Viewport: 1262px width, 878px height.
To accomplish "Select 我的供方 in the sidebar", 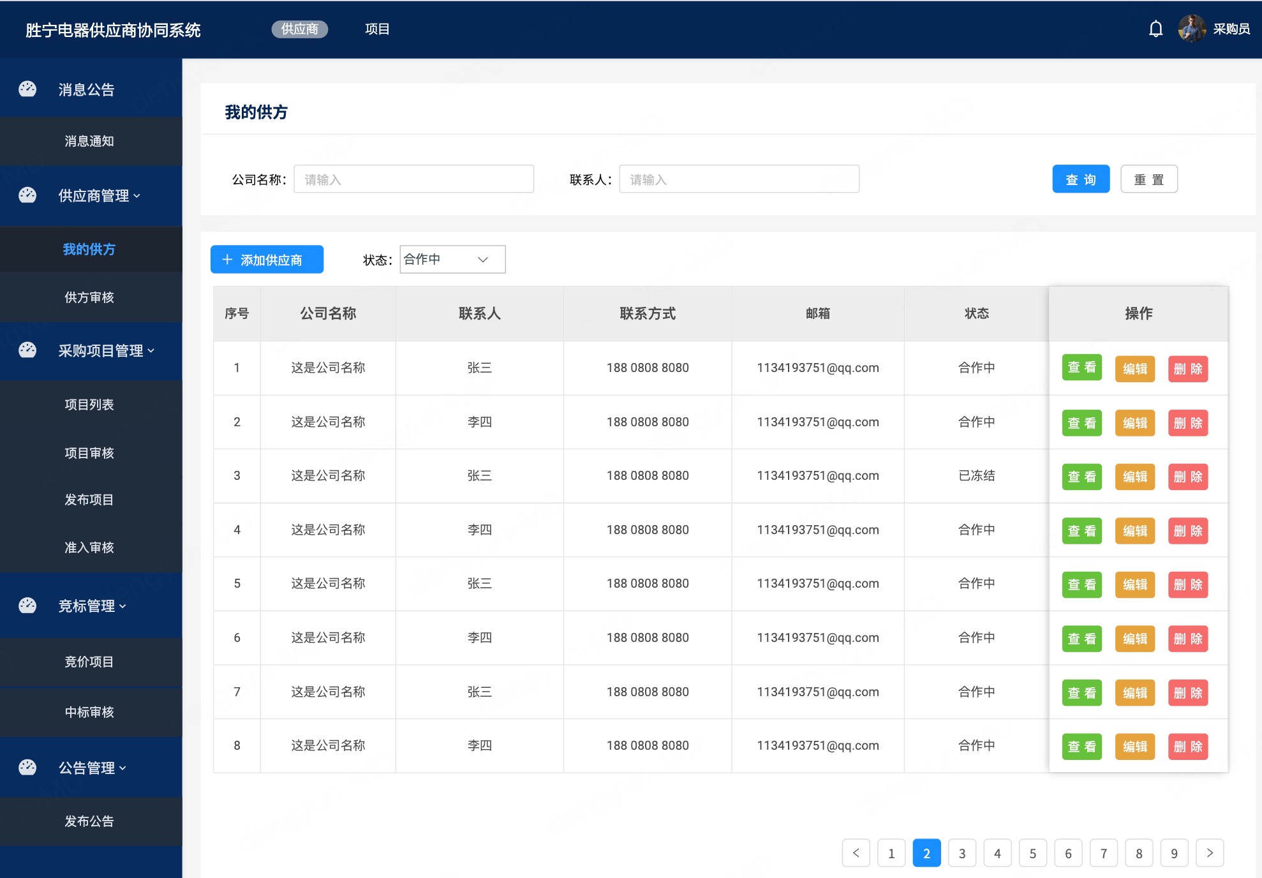I will (x=89, y=249).
